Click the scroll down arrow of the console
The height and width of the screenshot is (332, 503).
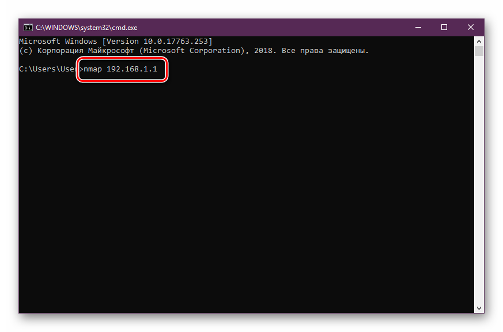coord(479,308)
